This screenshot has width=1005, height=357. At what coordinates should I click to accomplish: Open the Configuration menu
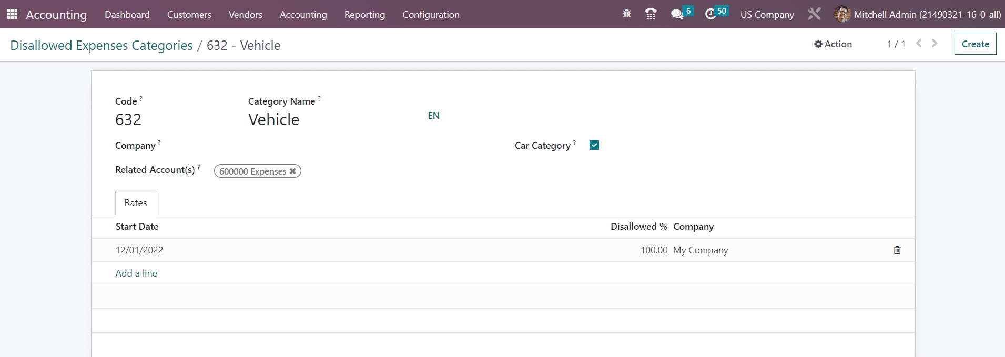(431, 15)
